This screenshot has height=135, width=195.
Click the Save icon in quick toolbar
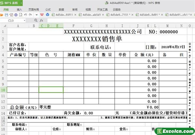6,15
